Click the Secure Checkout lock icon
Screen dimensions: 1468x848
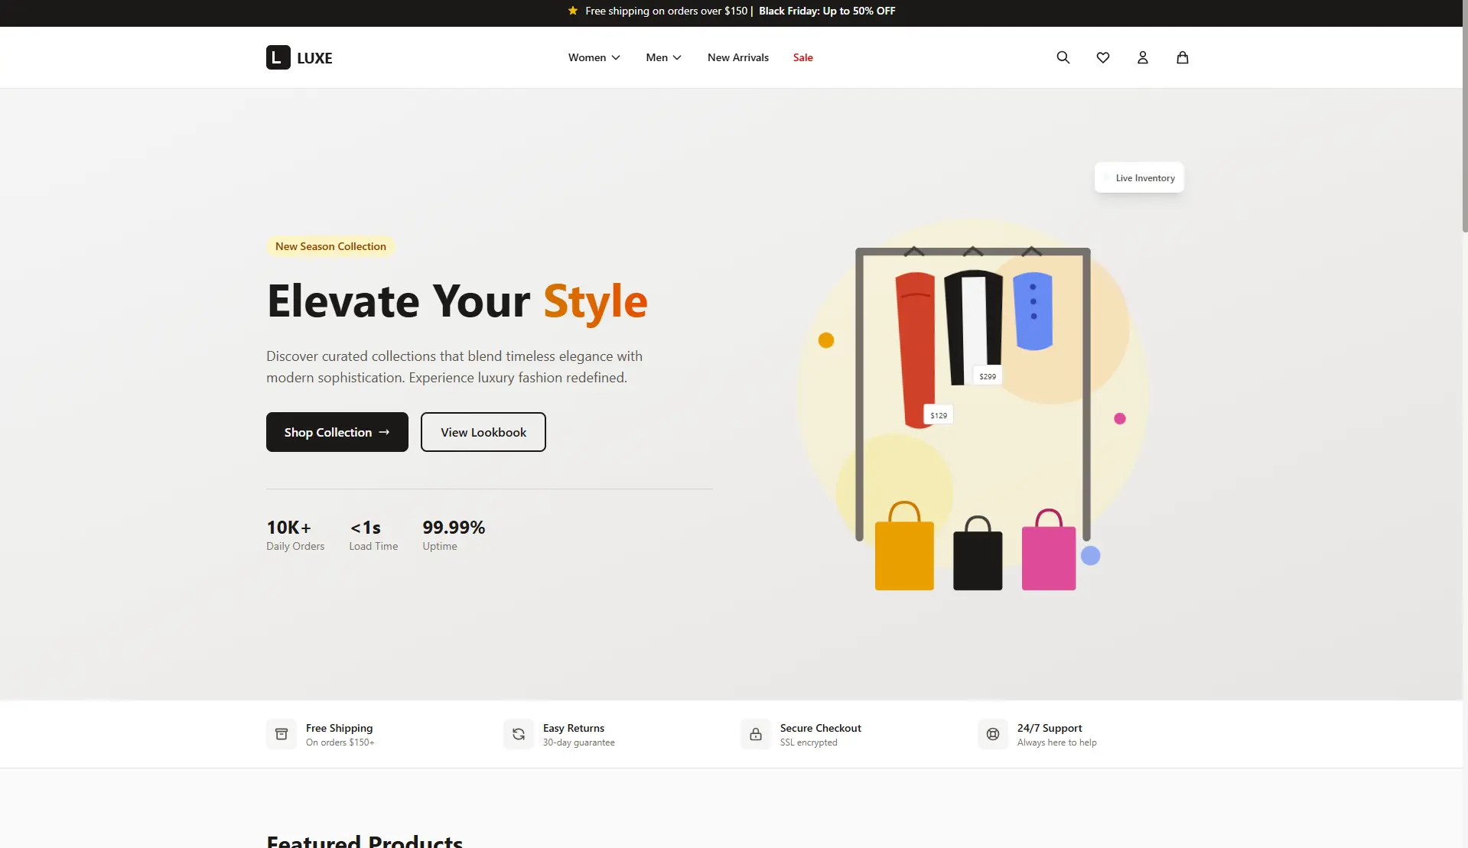pos(755,734)
